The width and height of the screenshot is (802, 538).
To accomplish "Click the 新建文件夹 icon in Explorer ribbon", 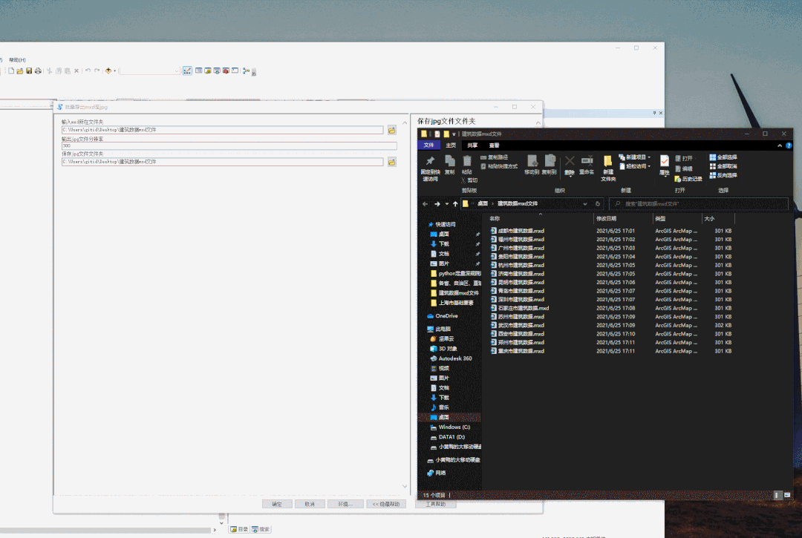I will coord(607,161).
